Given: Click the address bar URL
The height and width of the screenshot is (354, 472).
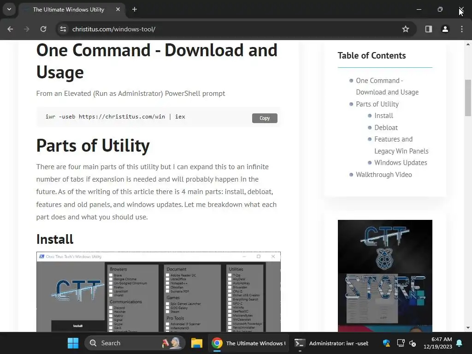Looking at the screenshot, I should click(x=114, y=29).
